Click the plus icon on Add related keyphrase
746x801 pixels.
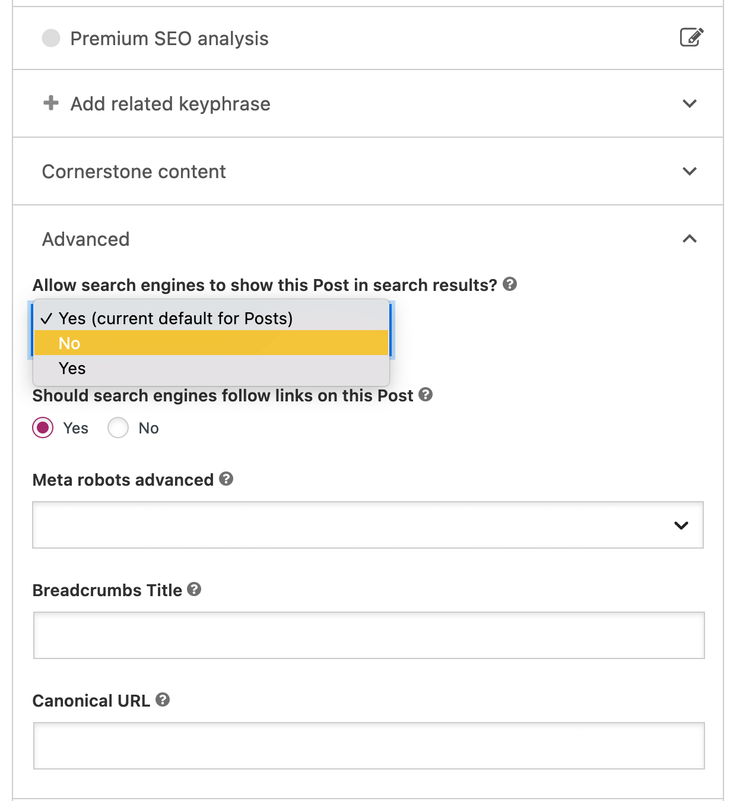tap(50, 103)
